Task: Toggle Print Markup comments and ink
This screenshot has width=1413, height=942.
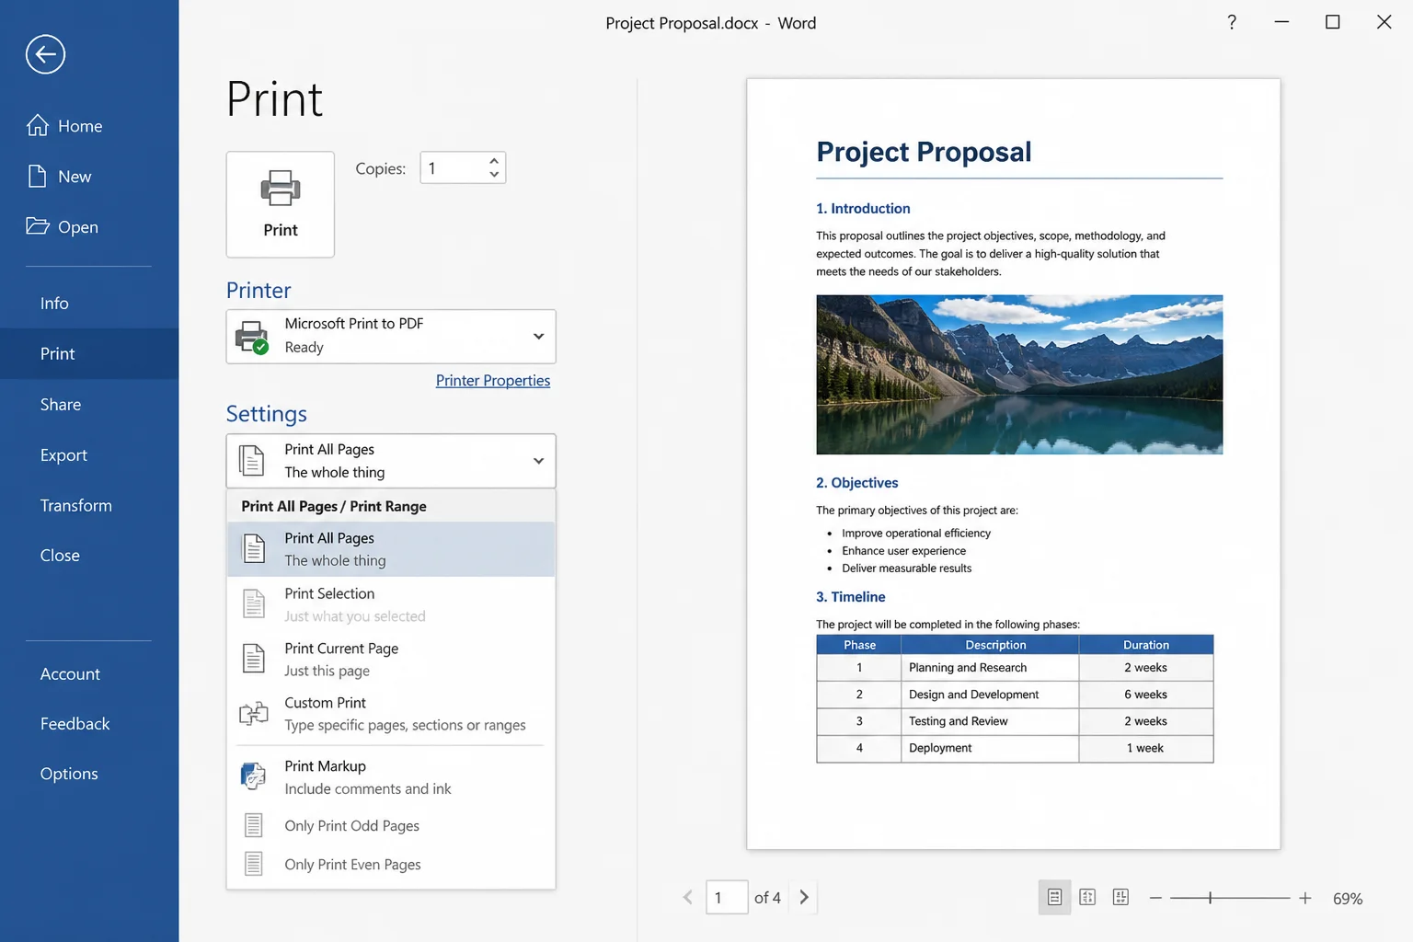Action: tap(391, 776)
